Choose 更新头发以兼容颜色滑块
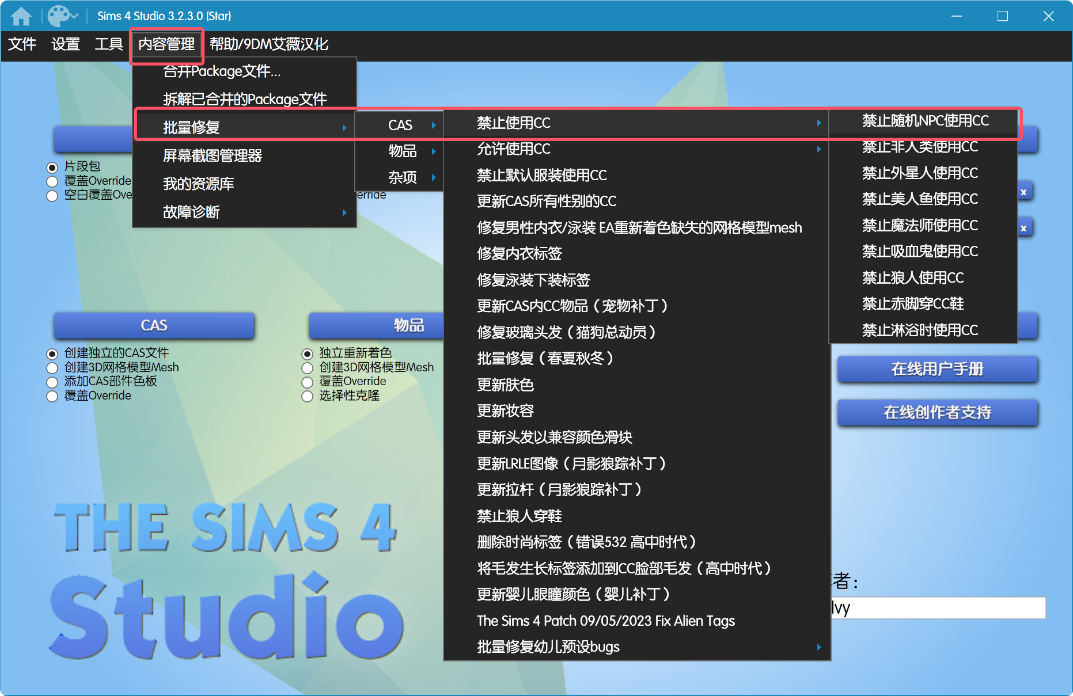The height and width of the screenshot is (696, 1073). (x=636, y=437)
